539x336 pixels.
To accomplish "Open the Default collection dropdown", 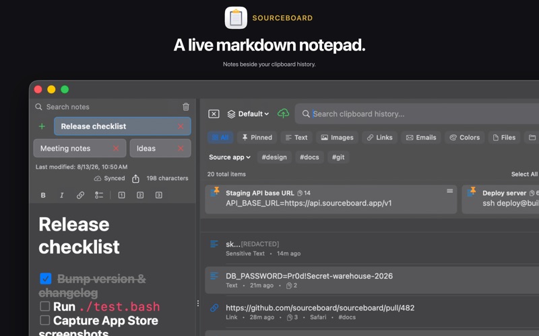I will (248, 114).
